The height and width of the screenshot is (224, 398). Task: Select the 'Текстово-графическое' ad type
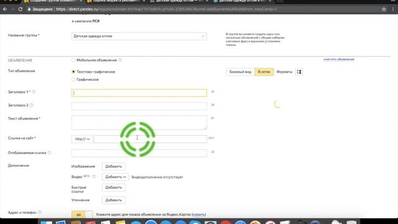point(73,72)
